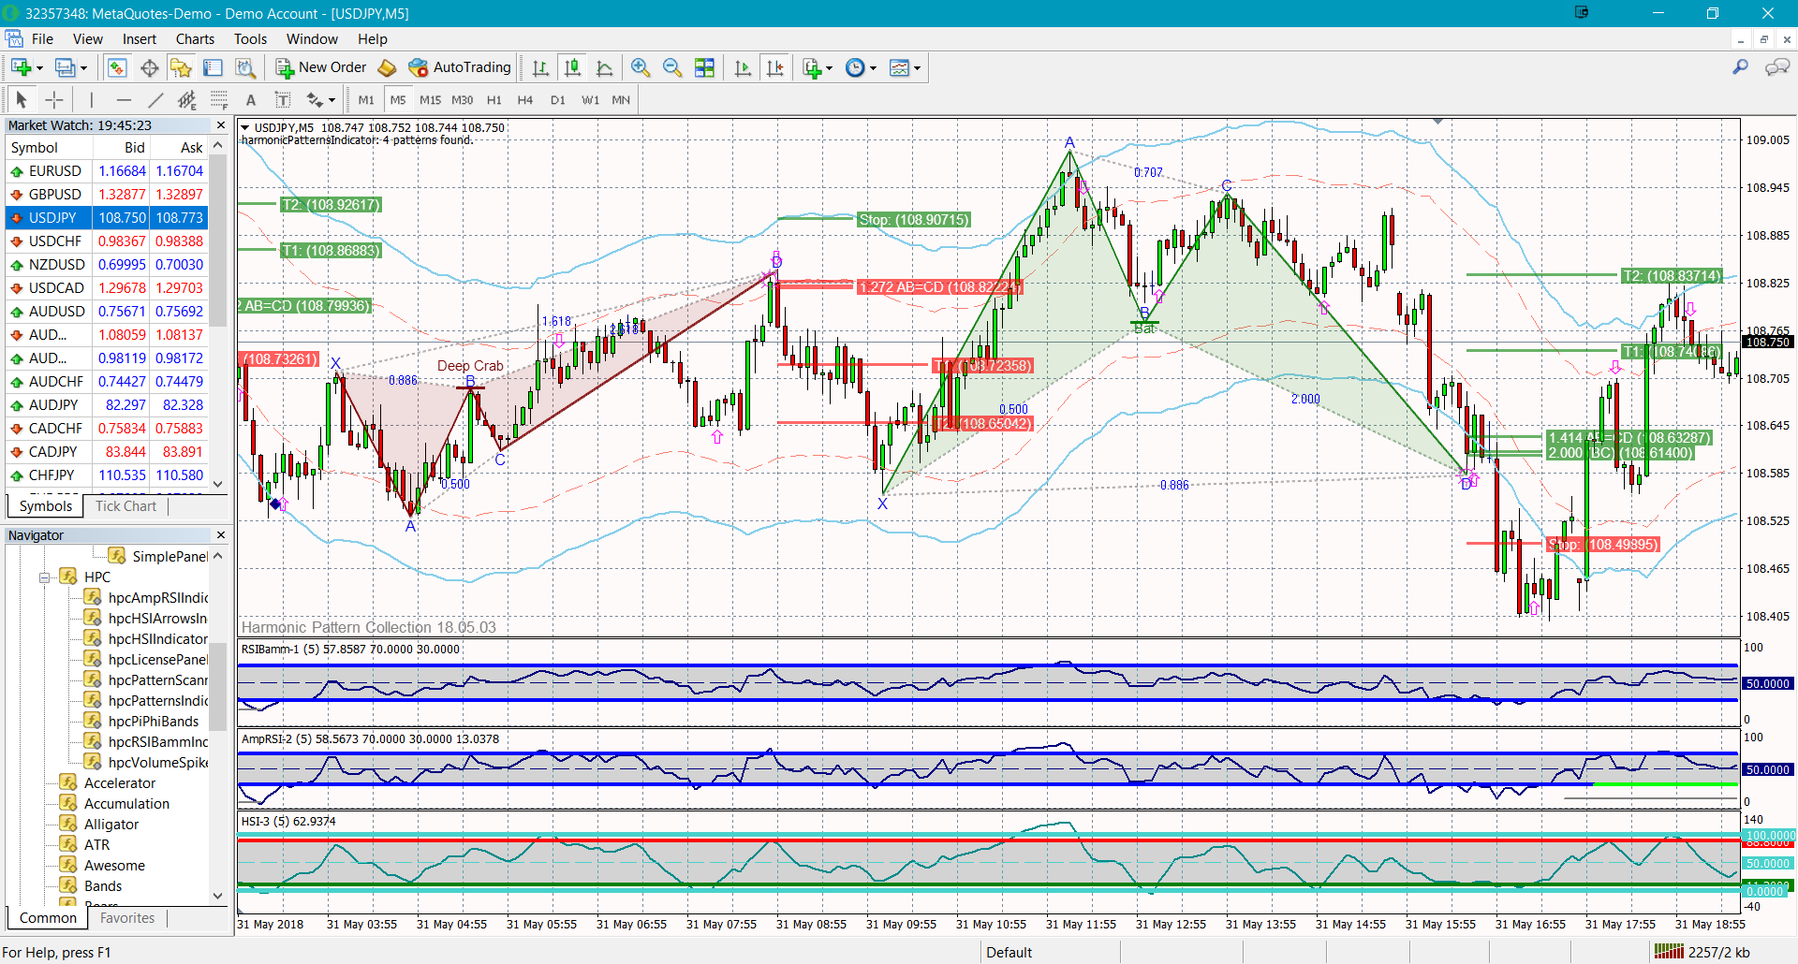Toggle the Terminal window icon
Screen dimensions: 1798x964
213,67
